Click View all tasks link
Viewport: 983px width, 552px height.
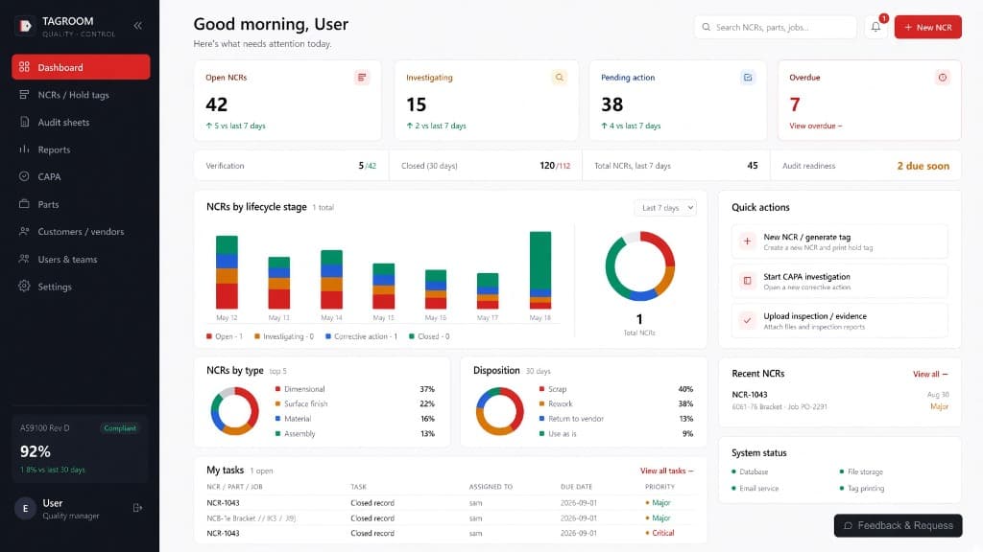(x=666, y=471)
